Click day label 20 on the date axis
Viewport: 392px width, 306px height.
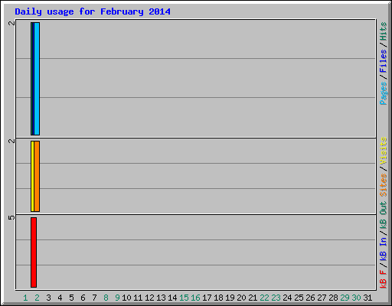[x=241, y=298]
